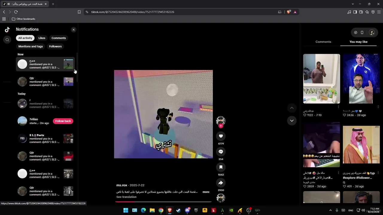Filter notifications by Comments
Viewport: 383px width, 215px height.
59,38
